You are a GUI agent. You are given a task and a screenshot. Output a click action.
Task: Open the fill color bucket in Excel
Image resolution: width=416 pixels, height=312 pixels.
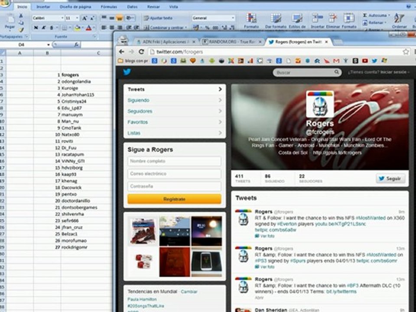77,27
